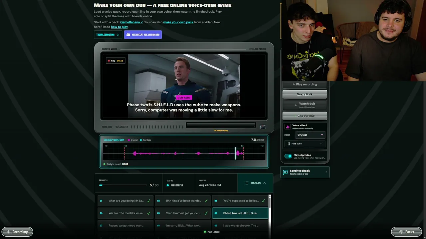Select clip 01 what are you doing Mr. St...

[x=125, y=201]
